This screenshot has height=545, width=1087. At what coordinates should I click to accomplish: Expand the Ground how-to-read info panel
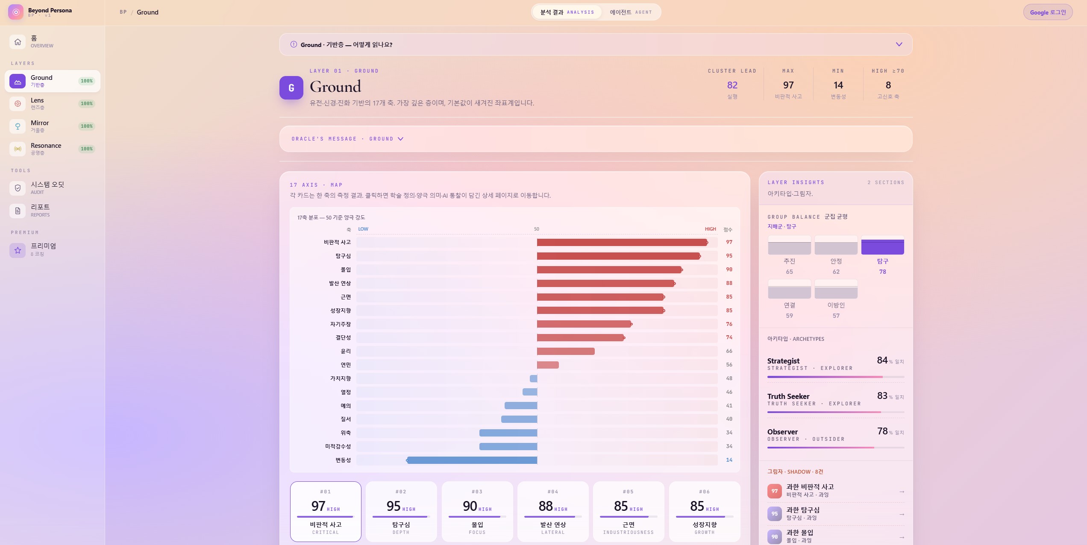(x=596, y=44)
